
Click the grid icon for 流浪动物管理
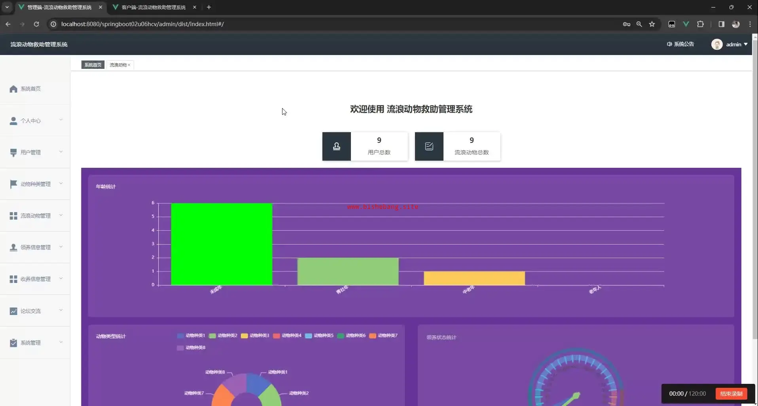coord(13,216)
